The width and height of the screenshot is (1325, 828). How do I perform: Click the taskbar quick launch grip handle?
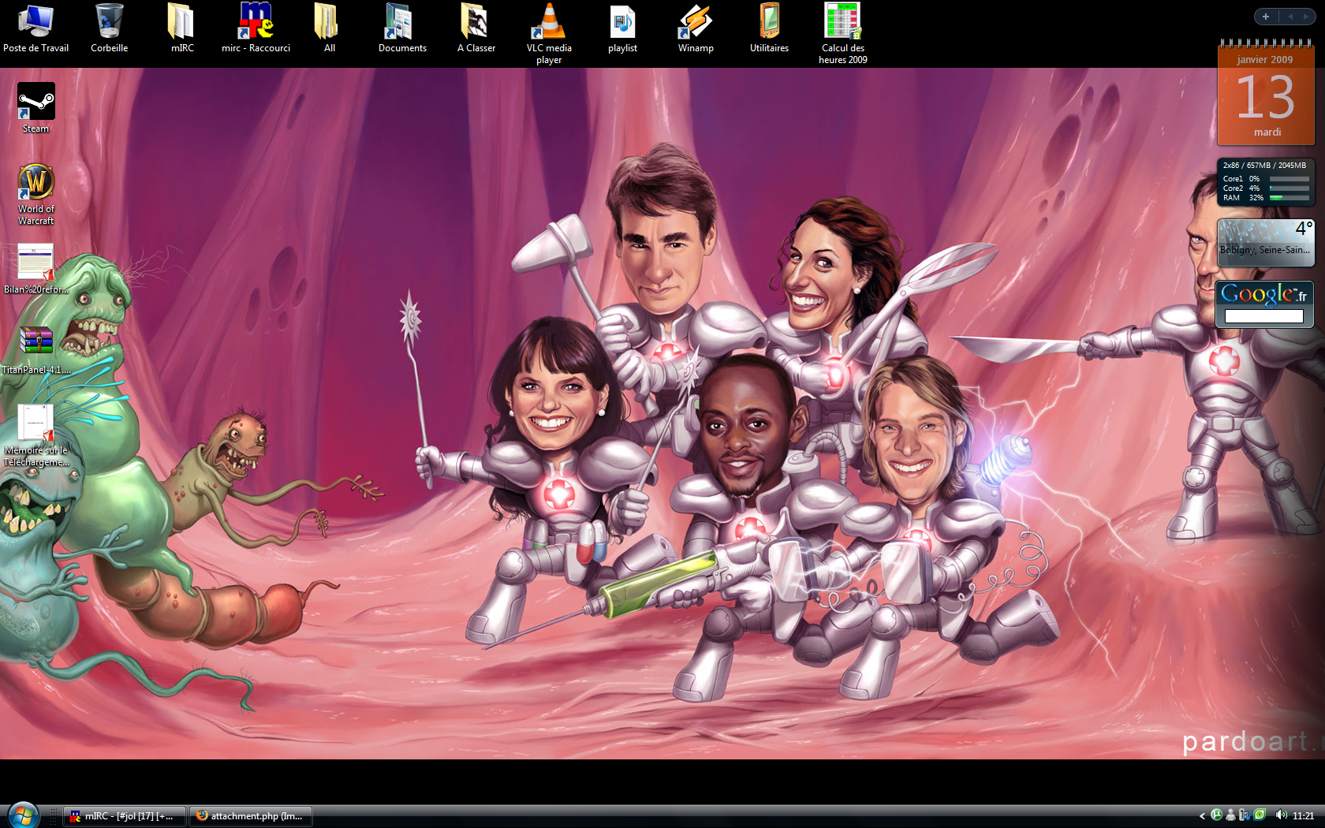[x=54, y=816]
